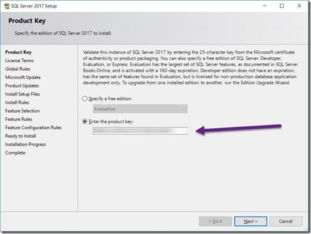
Task: Select Install Rules step in sidebar
Action: [17, 102]
